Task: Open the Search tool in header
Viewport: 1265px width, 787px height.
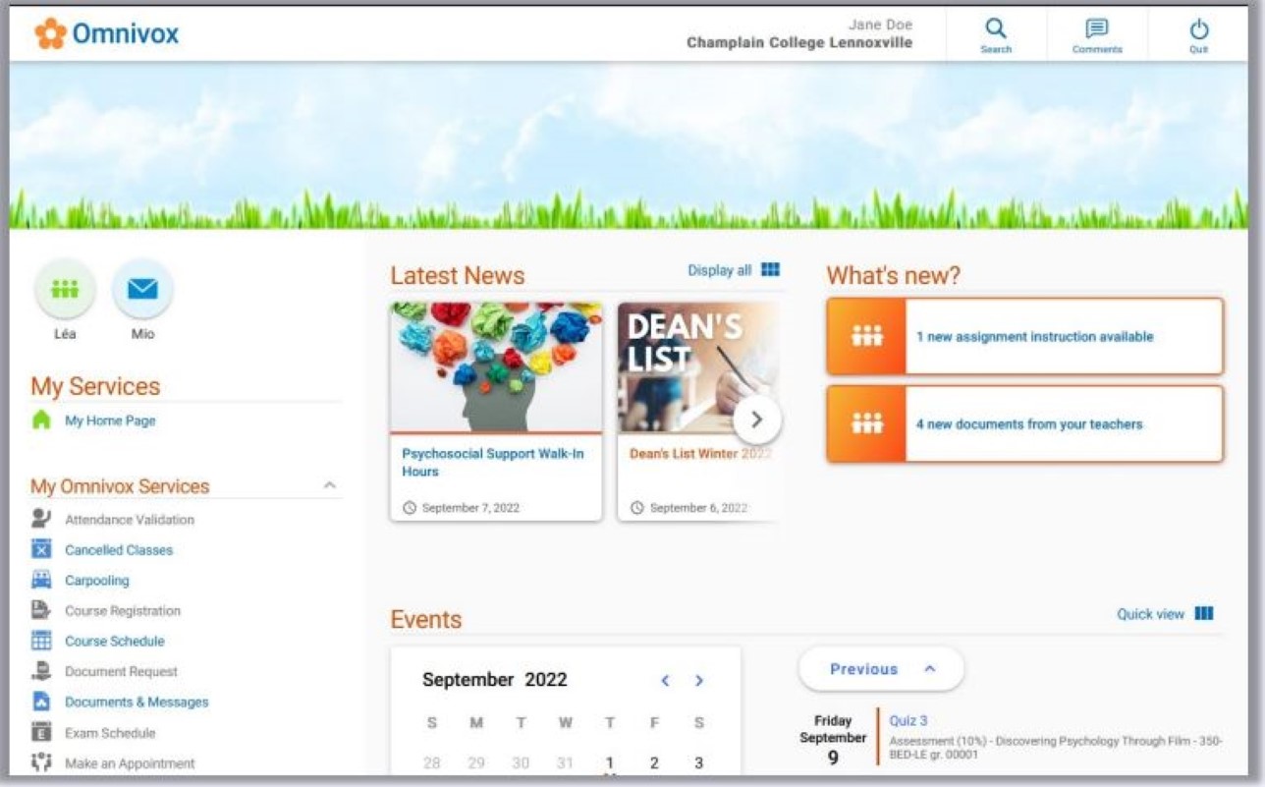Action: click(x=996, y=35)
